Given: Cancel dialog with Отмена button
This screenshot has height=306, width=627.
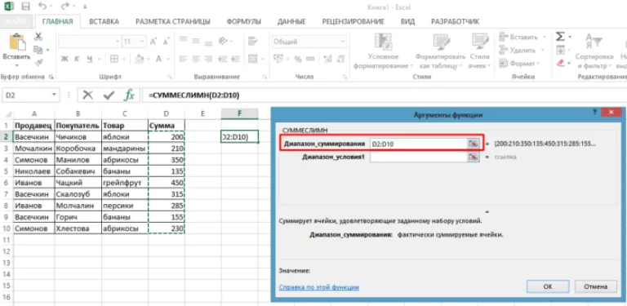Looking at the screenshot, I should 595,286.
